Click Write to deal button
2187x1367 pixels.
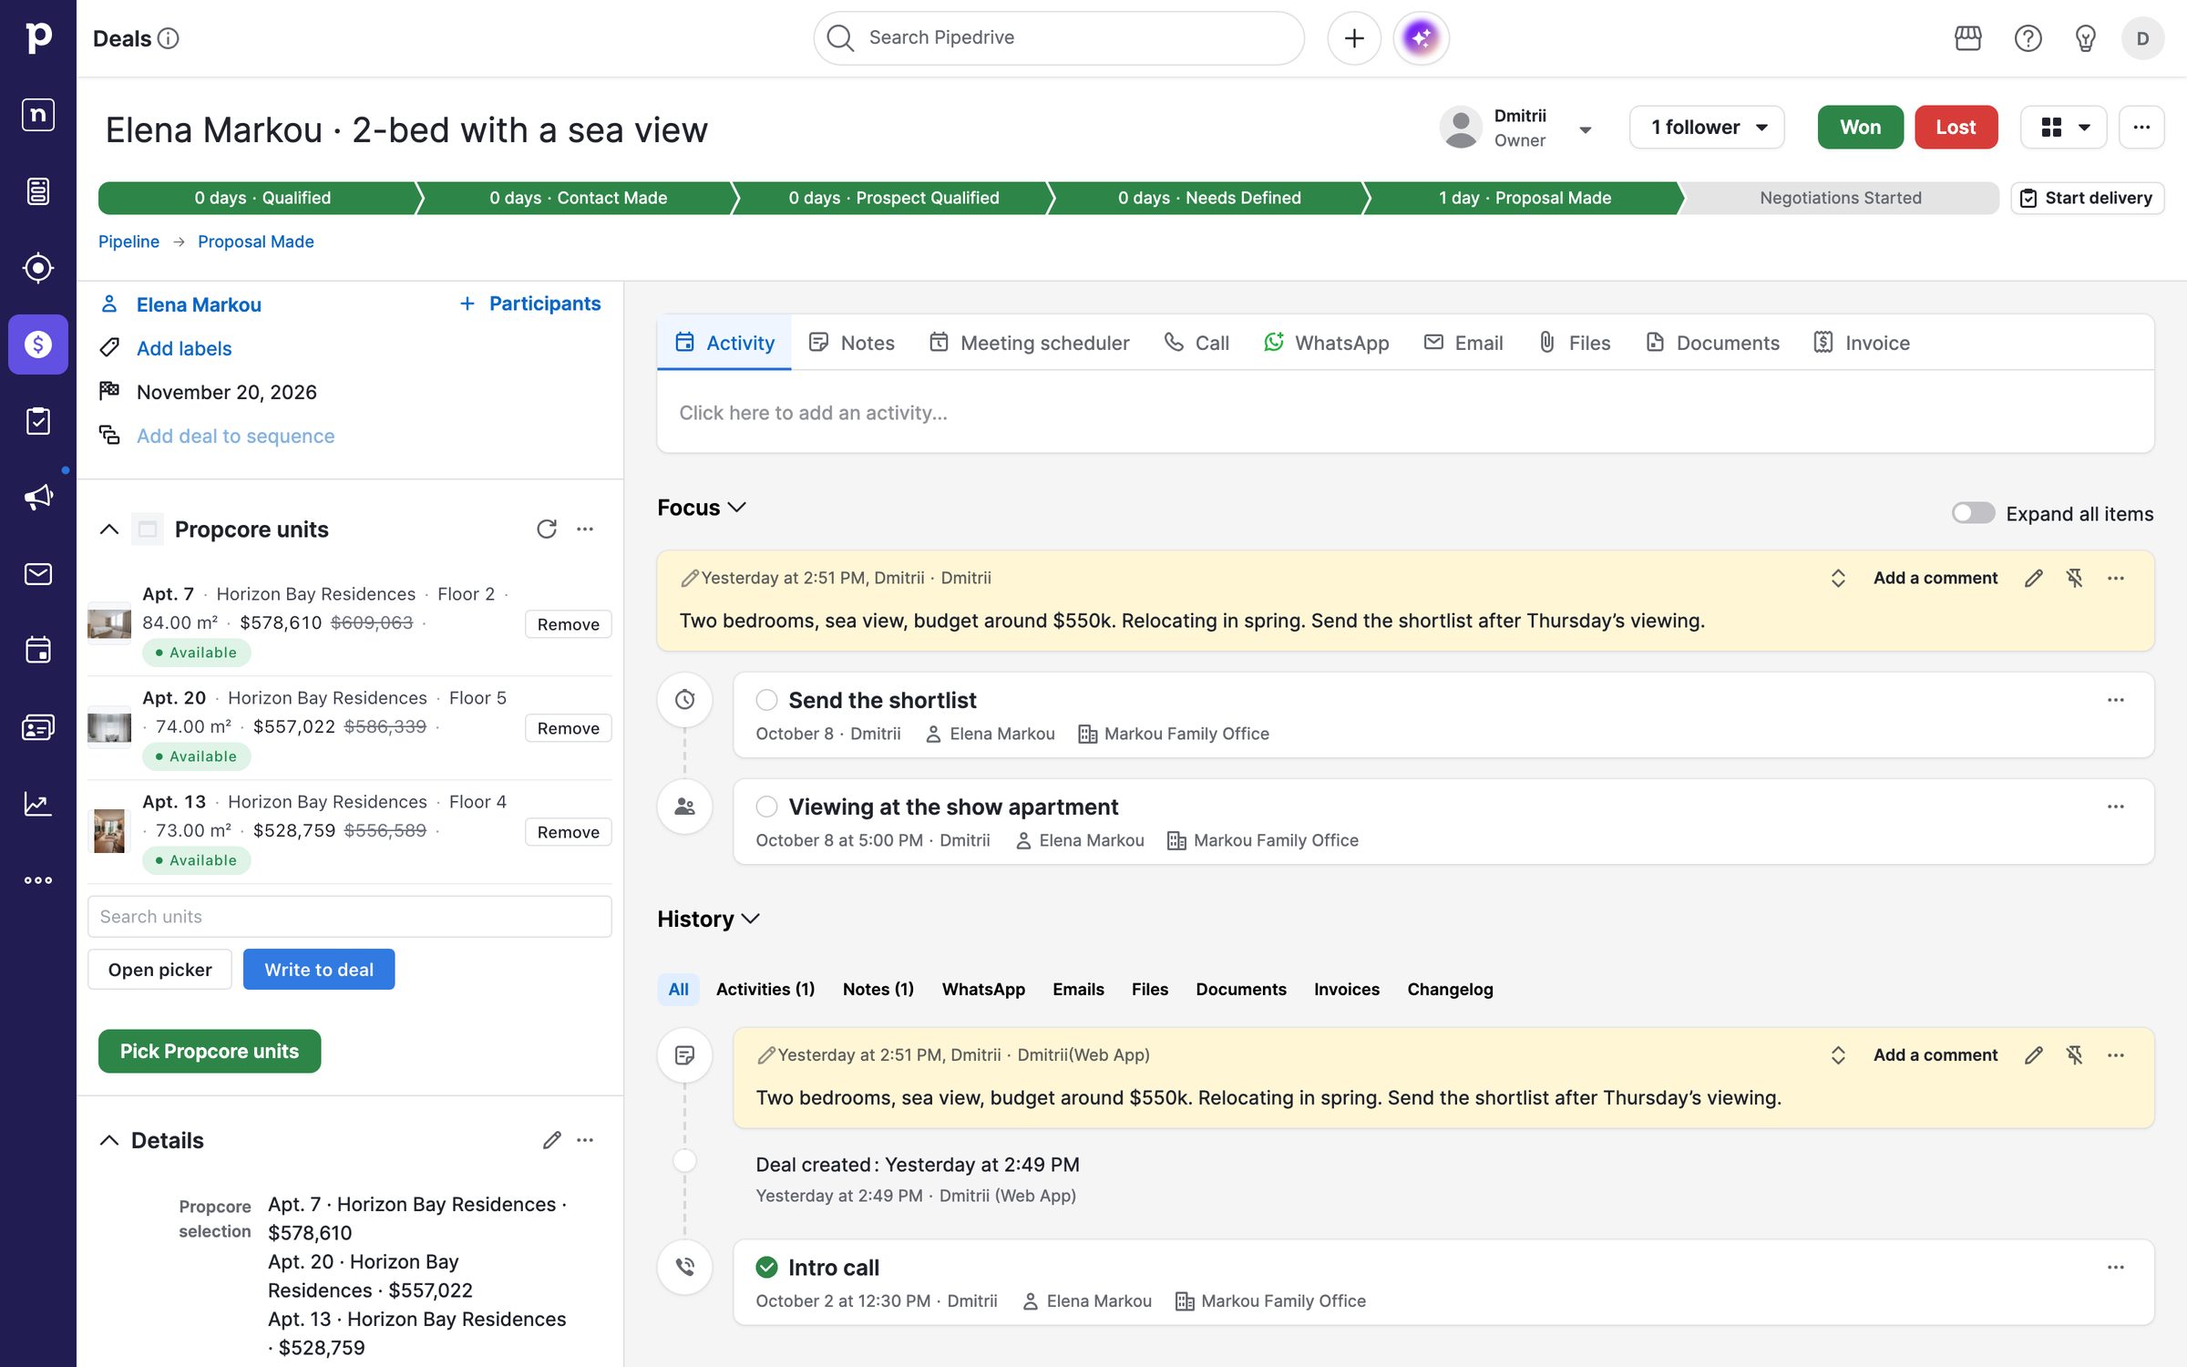[319, 970]
